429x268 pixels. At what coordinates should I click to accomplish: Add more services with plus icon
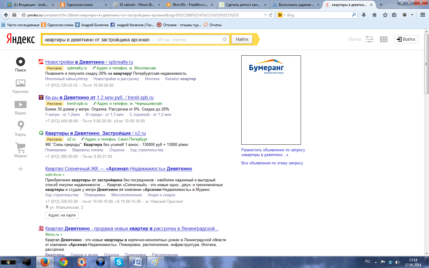pyautogui.click(x=21, y=169)
